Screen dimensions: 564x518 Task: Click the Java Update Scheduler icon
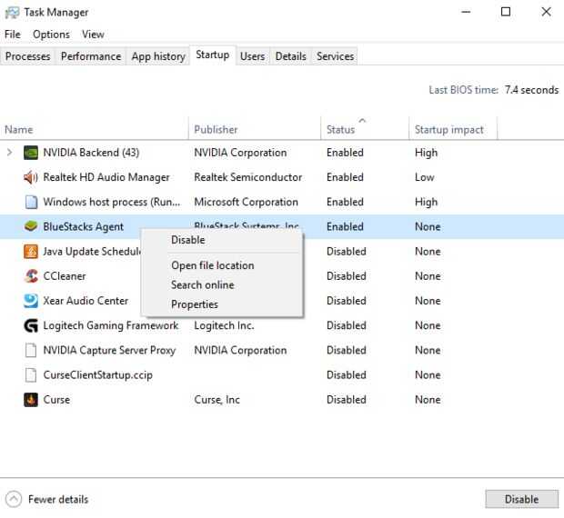click(30, 252)
